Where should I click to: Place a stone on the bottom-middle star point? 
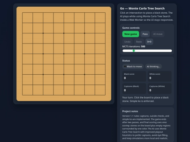coord(64,74)
